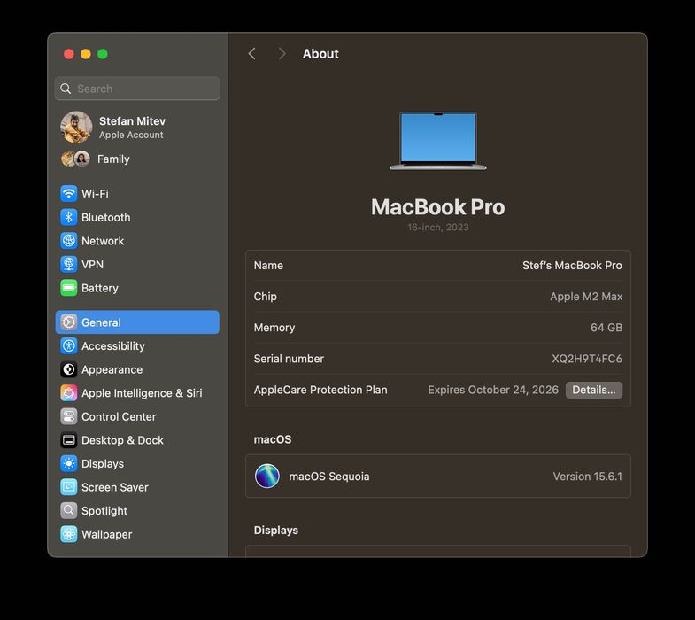Click the macOS Sequoia name text
The height and width of the screenshot is (620, 695).
(x=328, y=477)
